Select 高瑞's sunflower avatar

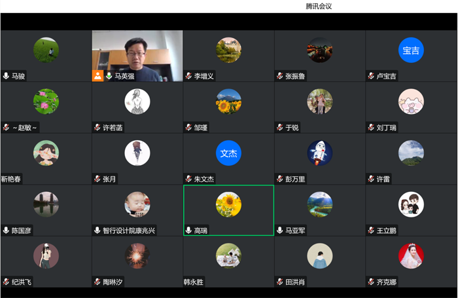coord(228,204)
